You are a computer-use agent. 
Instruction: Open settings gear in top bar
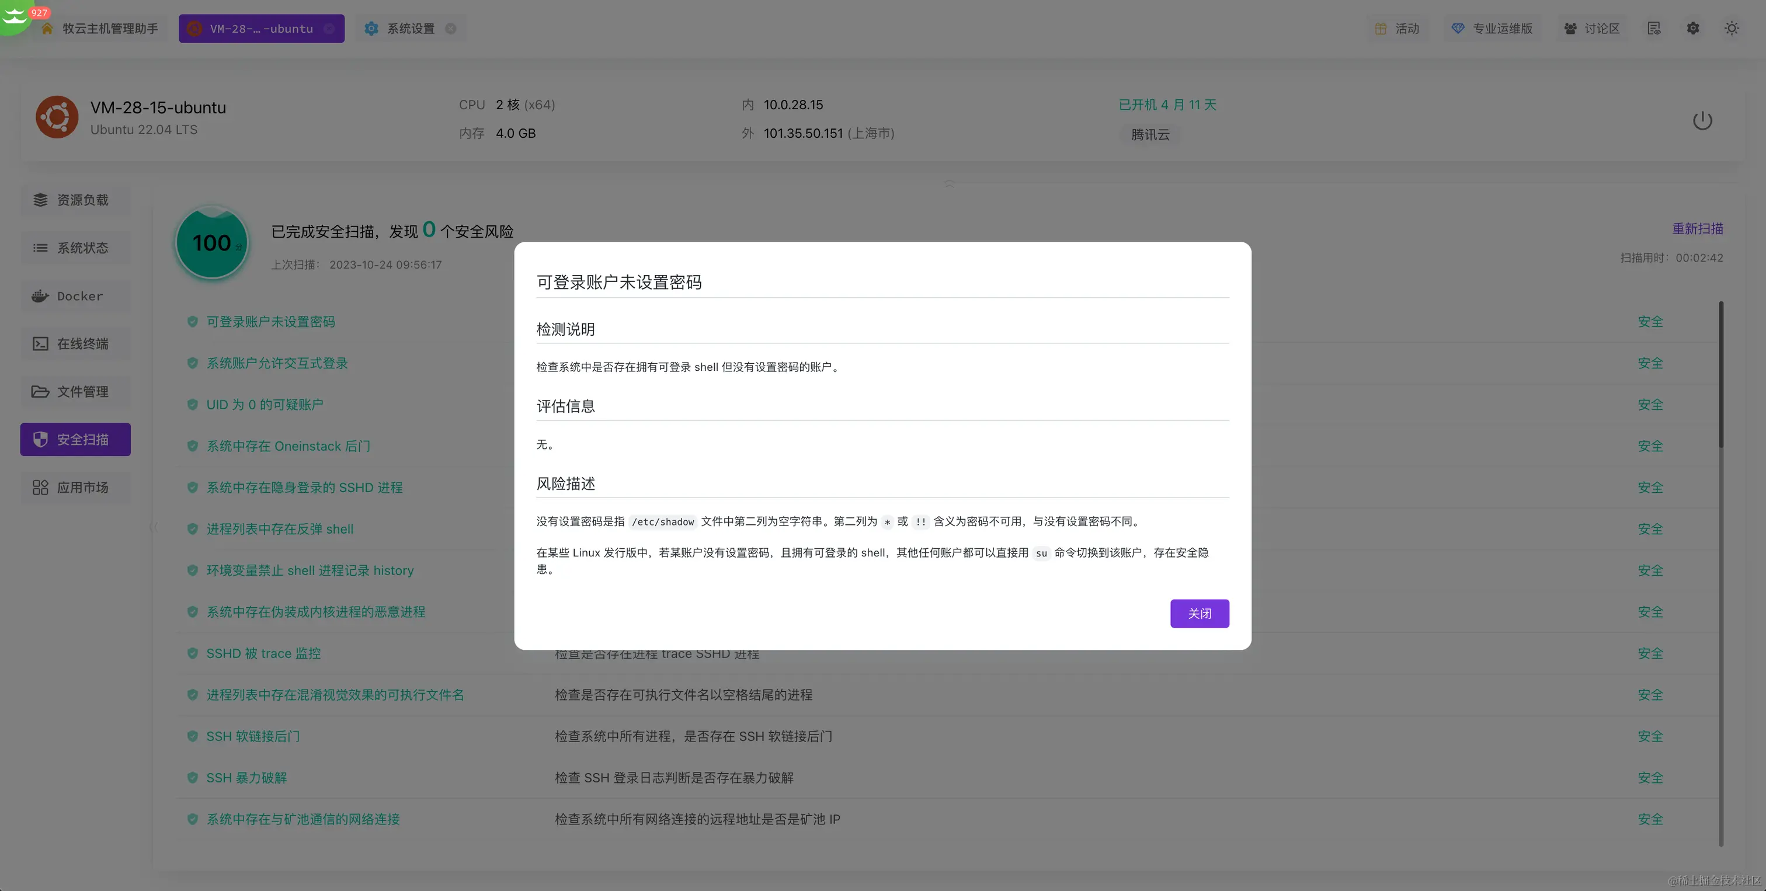click(1692, 29)
